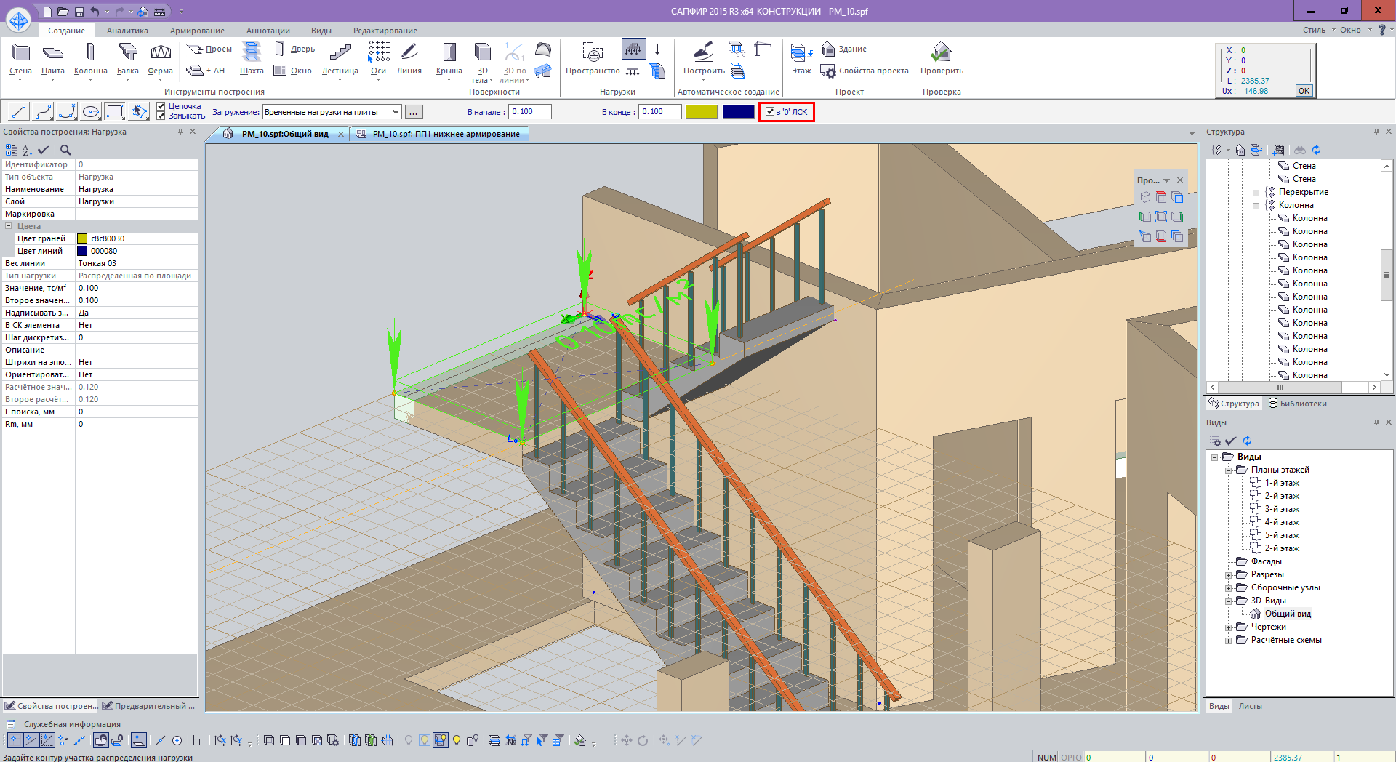This screenshot has height=762, width=1396.
Task: Open Свойства проекта project settings
Action: (x=865, y=71)
